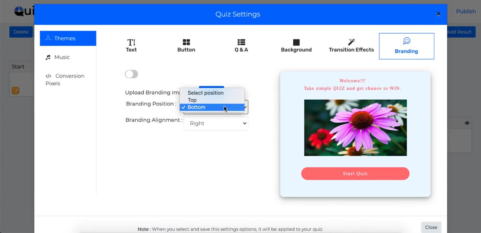Expand the Branding Alignment dropdown
This screenshot has height=233, width=481.
coord(216,123)
